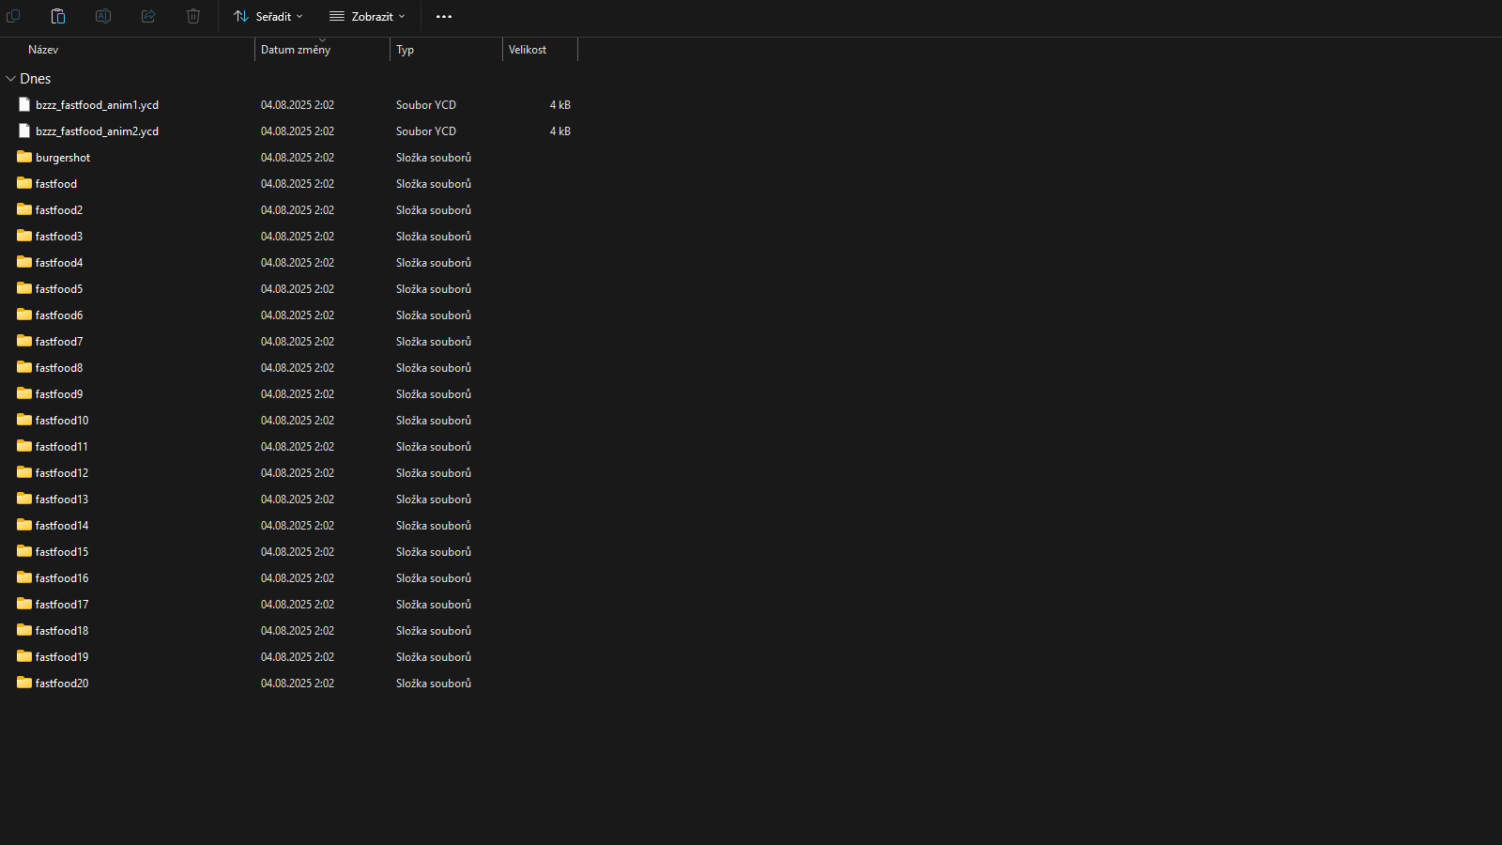Screen dimensions: 1502x845
Task: Click the Dnes group label
Action: coord(36,79)
